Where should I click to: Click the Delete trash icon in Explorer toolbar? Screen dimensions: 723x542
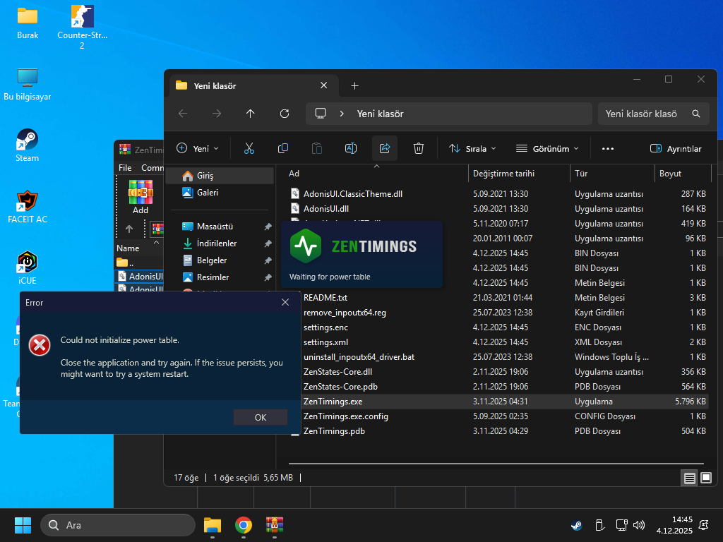419,148
